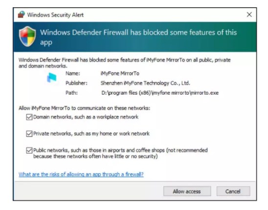Click the mirrorto.exe file path text
Screen dimensions: 268x210
(160, 93)
